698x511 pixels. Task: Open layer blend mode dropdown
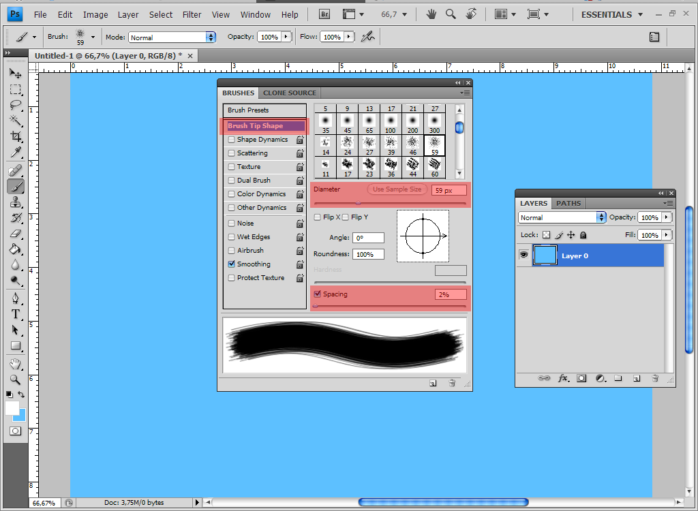tap(562, 217)
